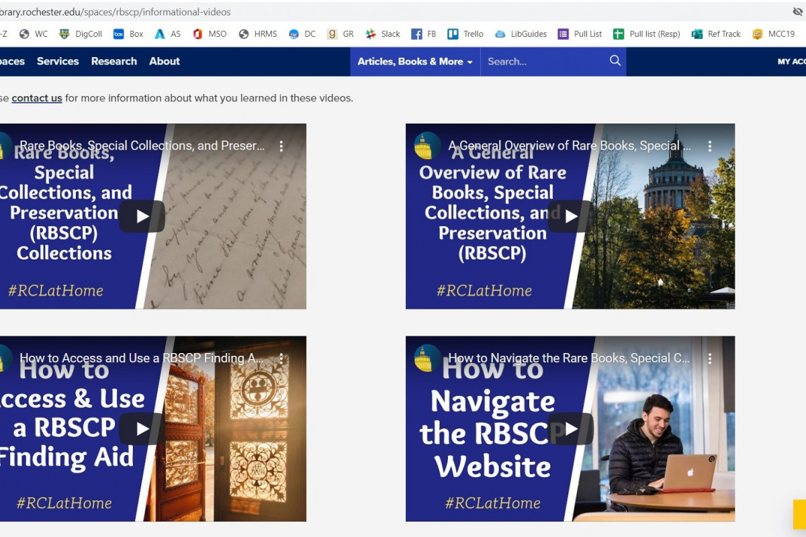Expand the Articles, Books & More dropdown
Image resolution: width=806 pixels, height=537 pixels.
pyautogui.click(x=415, y=61)
